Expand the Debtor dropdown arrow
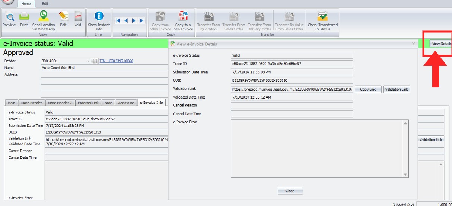 (89, 61)
